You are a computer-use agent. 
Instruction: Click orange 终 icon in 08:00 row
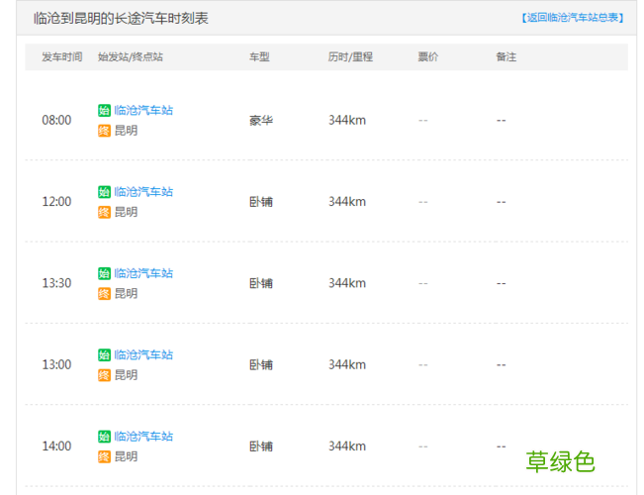pos(104,131)
